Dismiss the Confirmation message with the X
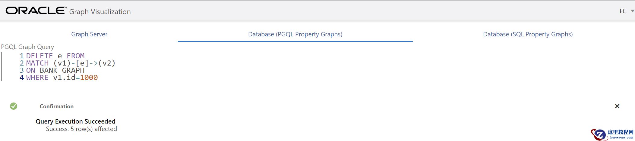Screen dimensions: 635x141 (x=617, y=106)
